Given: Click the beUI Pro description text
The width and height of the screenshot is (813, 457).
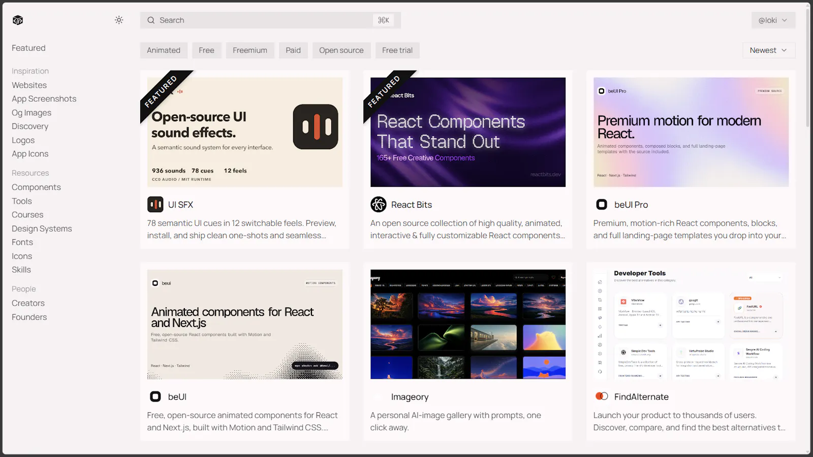Looking at the screenshot, I should 690,230.
